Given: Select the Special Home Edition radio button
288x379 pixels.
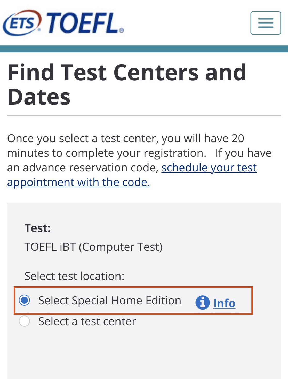Looking at the screenshot, I should [x=25, y=300].
